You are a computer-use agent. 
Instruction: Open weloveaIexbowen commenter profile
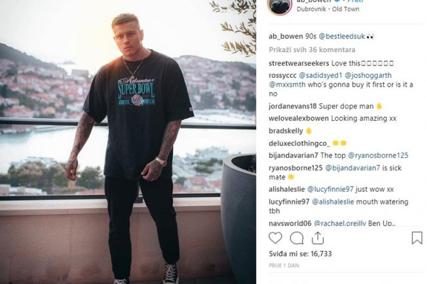[299, 118]
